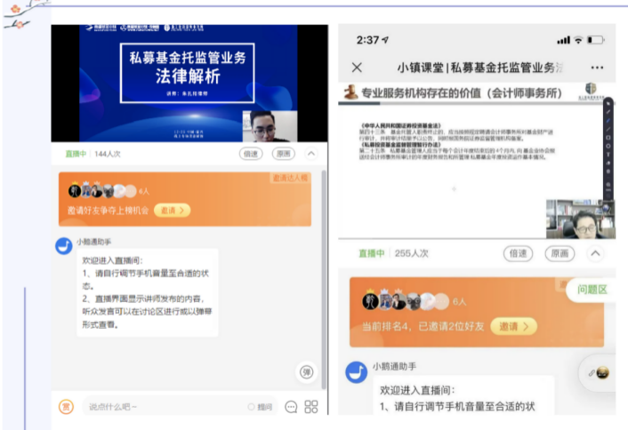Tap the presenter webcam thumbnail on 专业服务机构 slide
Image resolution: width=628 pixels, height=430 pixels.
(x=580, y=219)
